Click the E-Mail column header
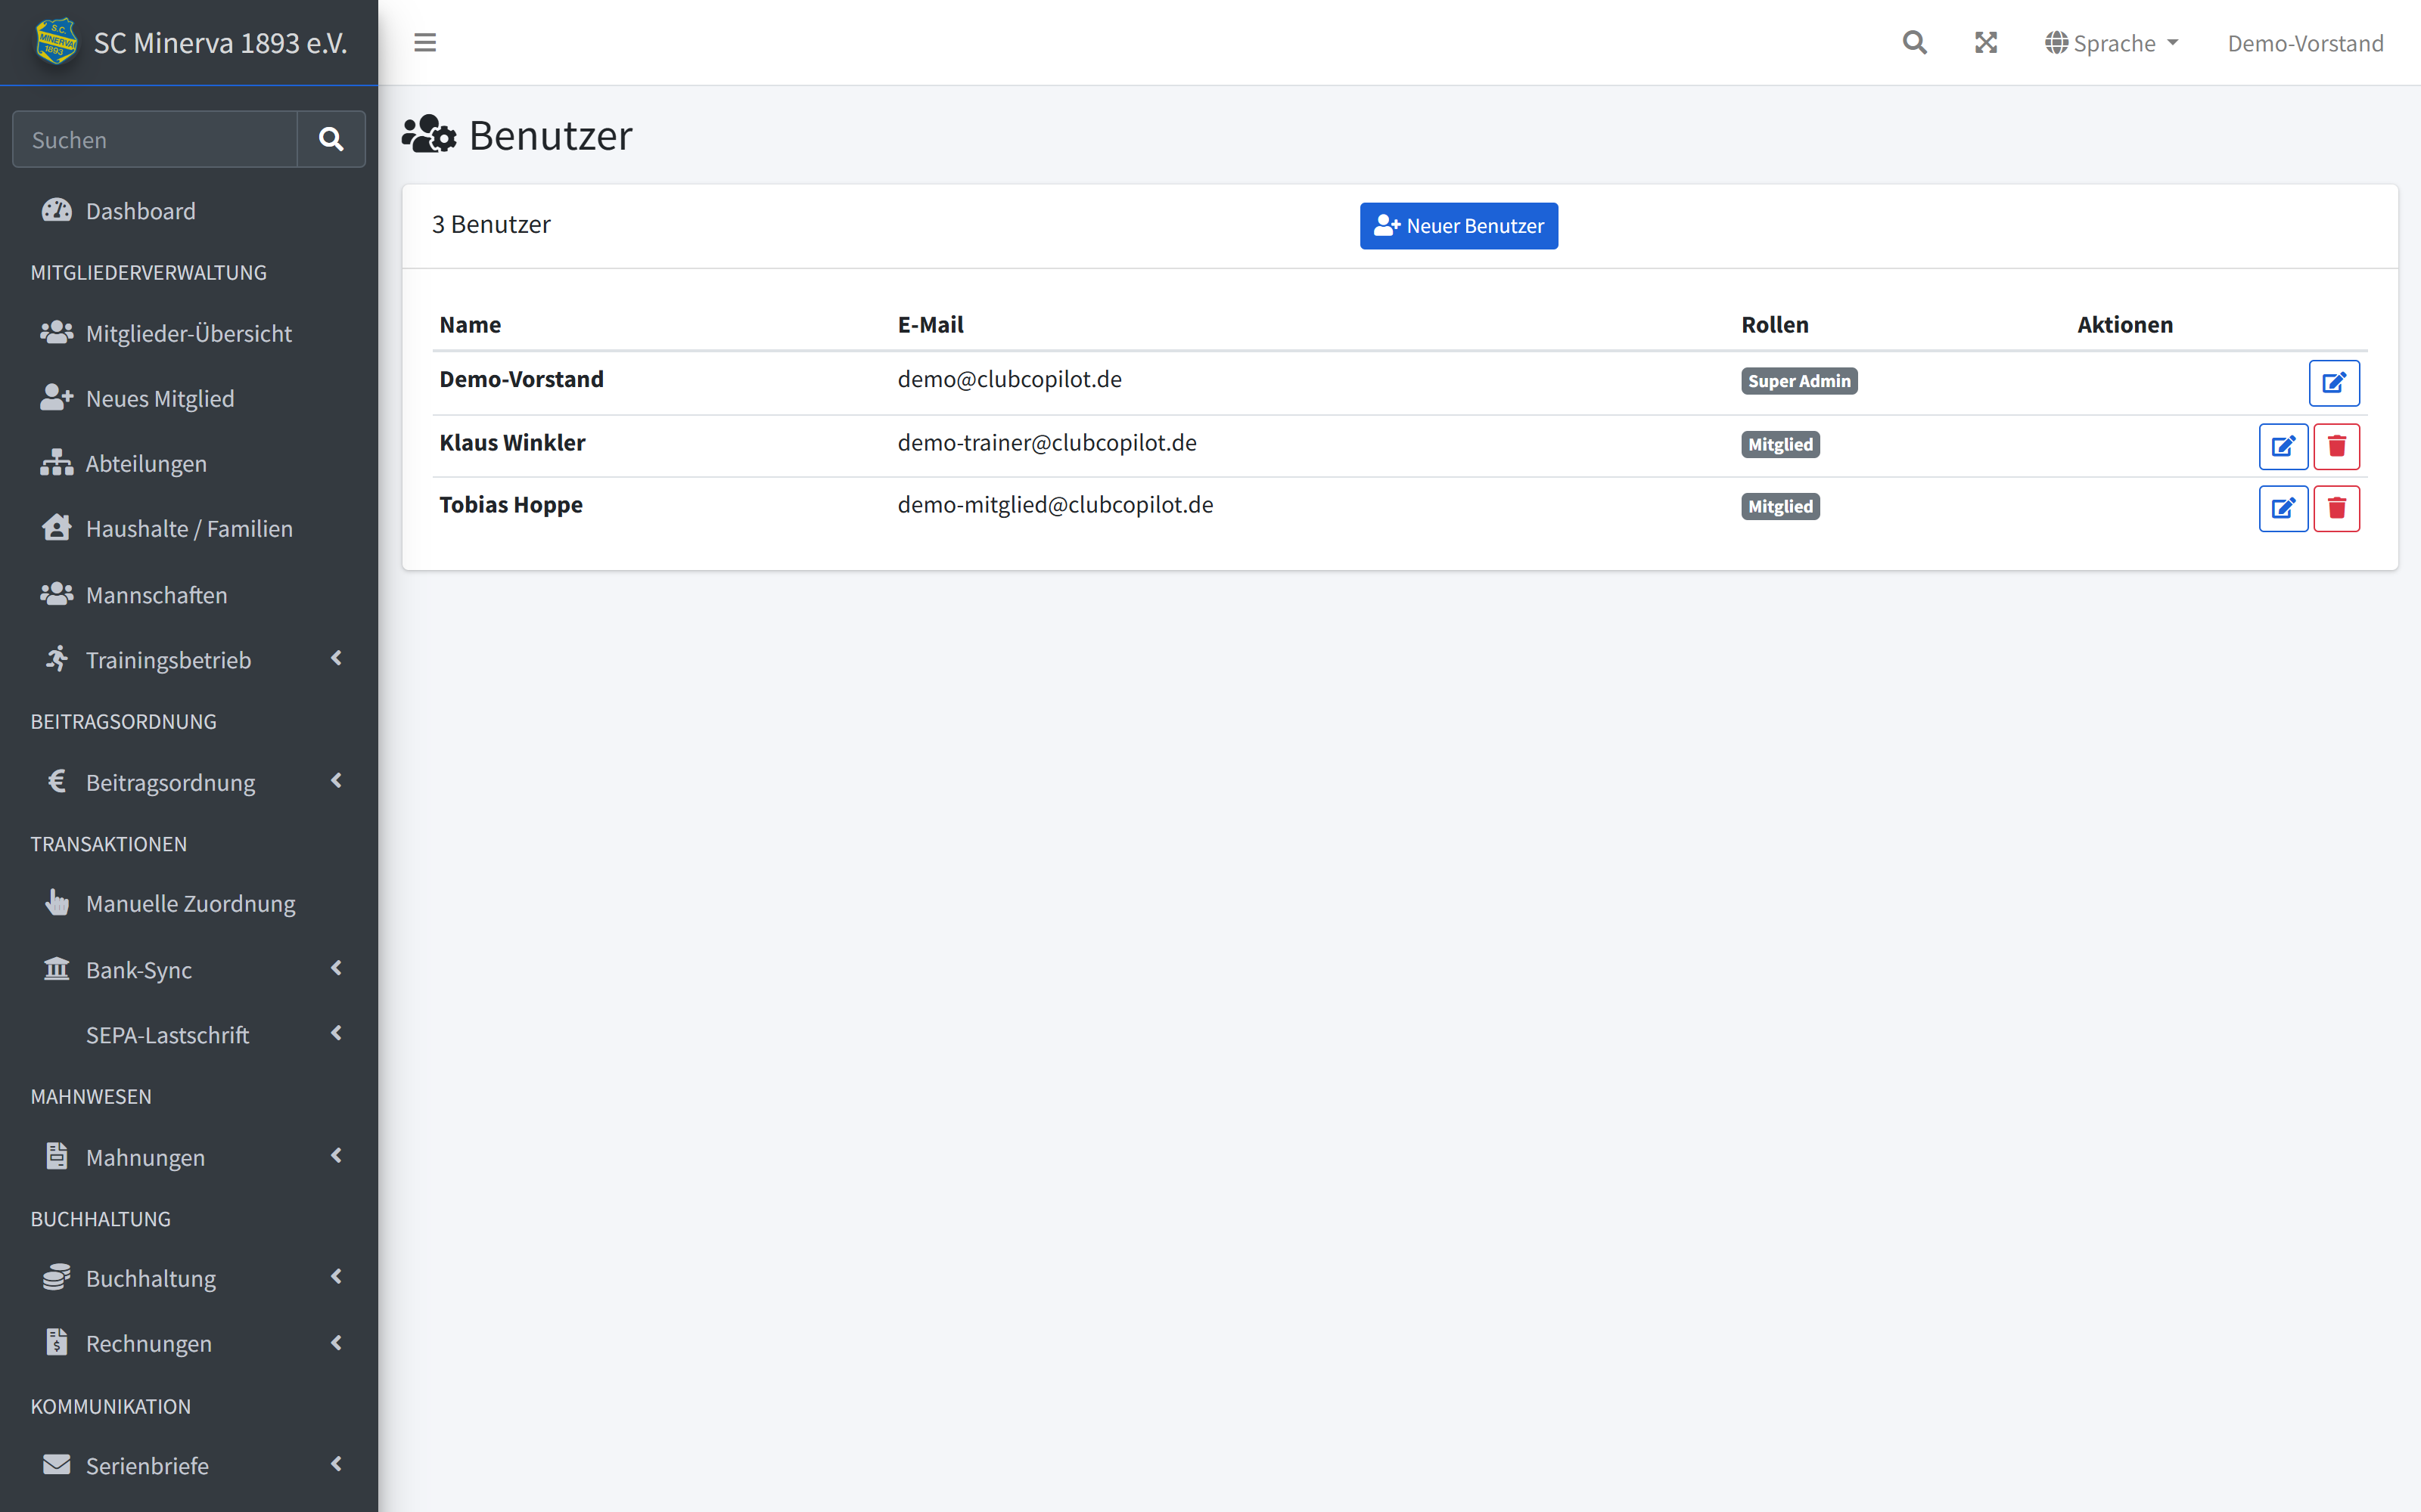This screenshot has width=2421, height=1512. tap(931, 324)
